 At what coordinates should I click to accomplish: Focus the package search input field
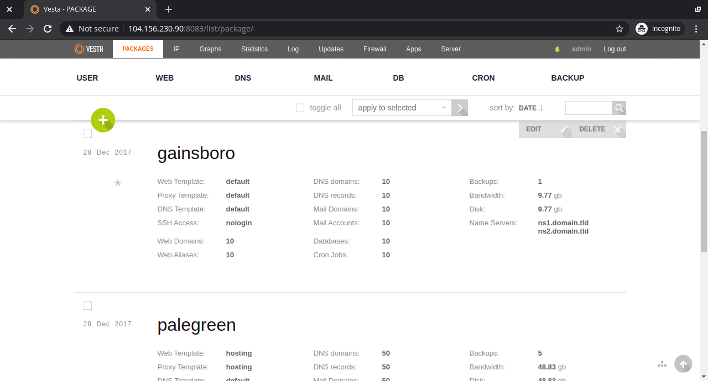coord(588,108)
